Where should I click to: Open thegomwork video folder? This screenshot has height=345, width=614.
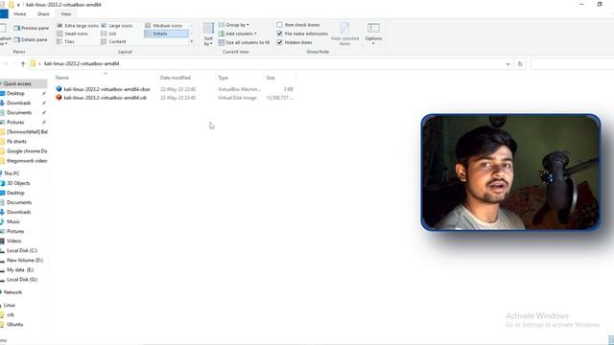27,160
